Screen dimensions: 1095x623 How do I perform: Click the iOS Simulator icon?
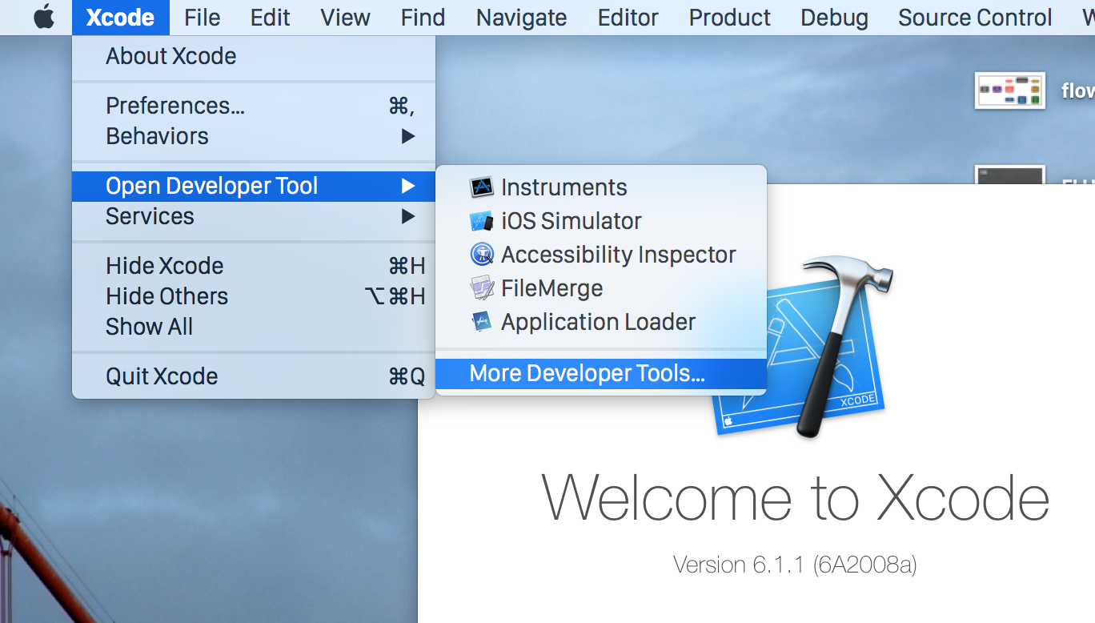click(482, 221)
